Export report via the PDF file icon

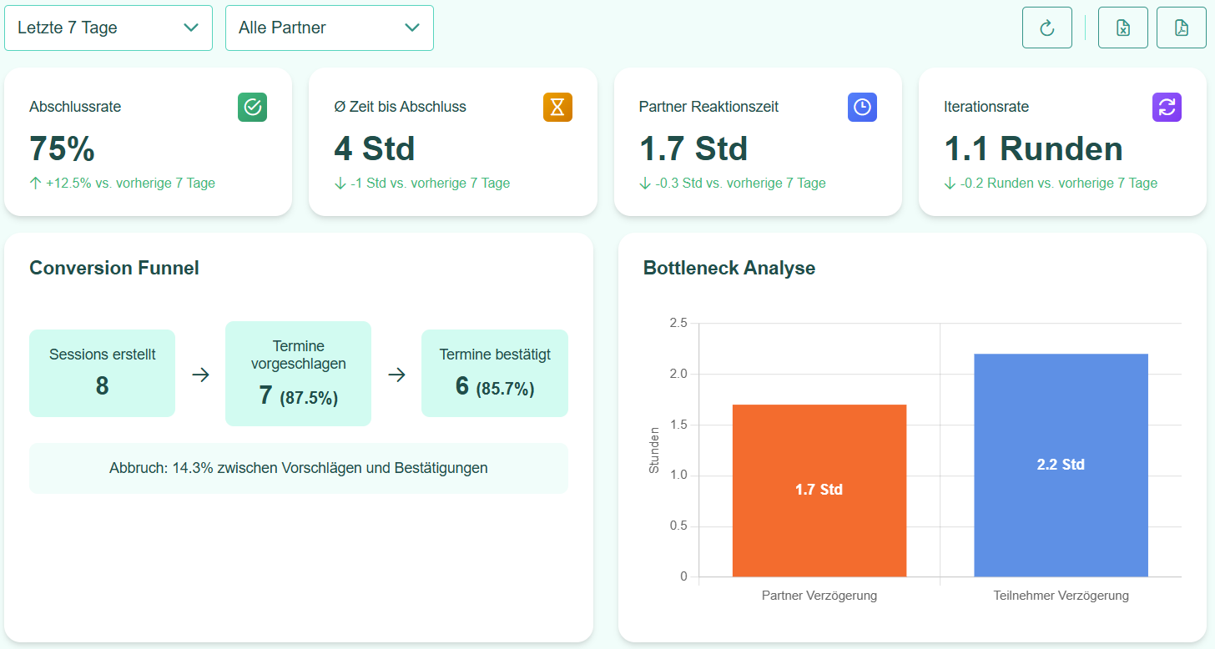point(1181,27)
